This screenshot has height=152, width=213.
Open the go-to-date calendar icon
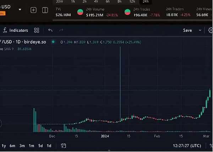(64, 146)
